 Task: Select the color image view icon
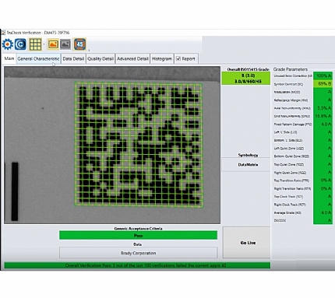point(53,44)
